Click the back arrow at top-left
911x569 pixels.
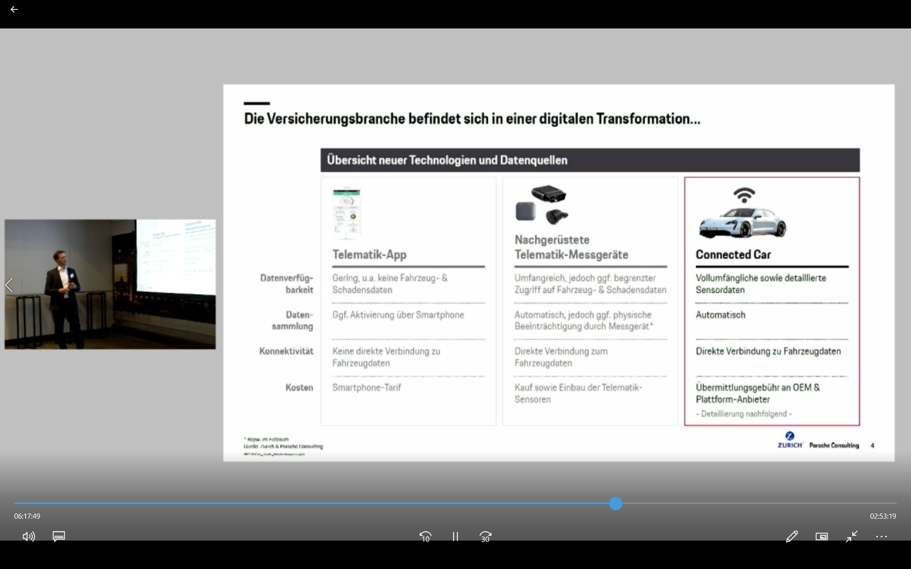[x=14, y=9]
